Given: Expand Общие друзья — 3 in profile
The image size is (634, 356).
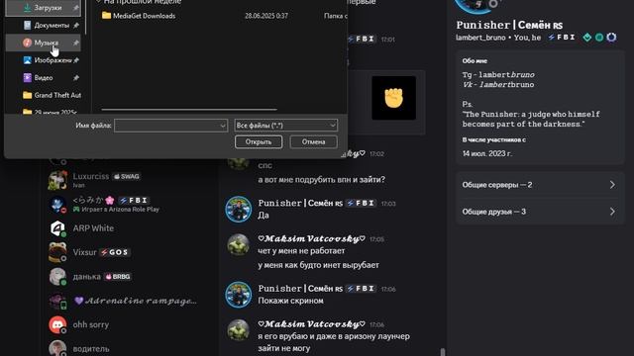Looking at the screenshot, I should point(540,212).
